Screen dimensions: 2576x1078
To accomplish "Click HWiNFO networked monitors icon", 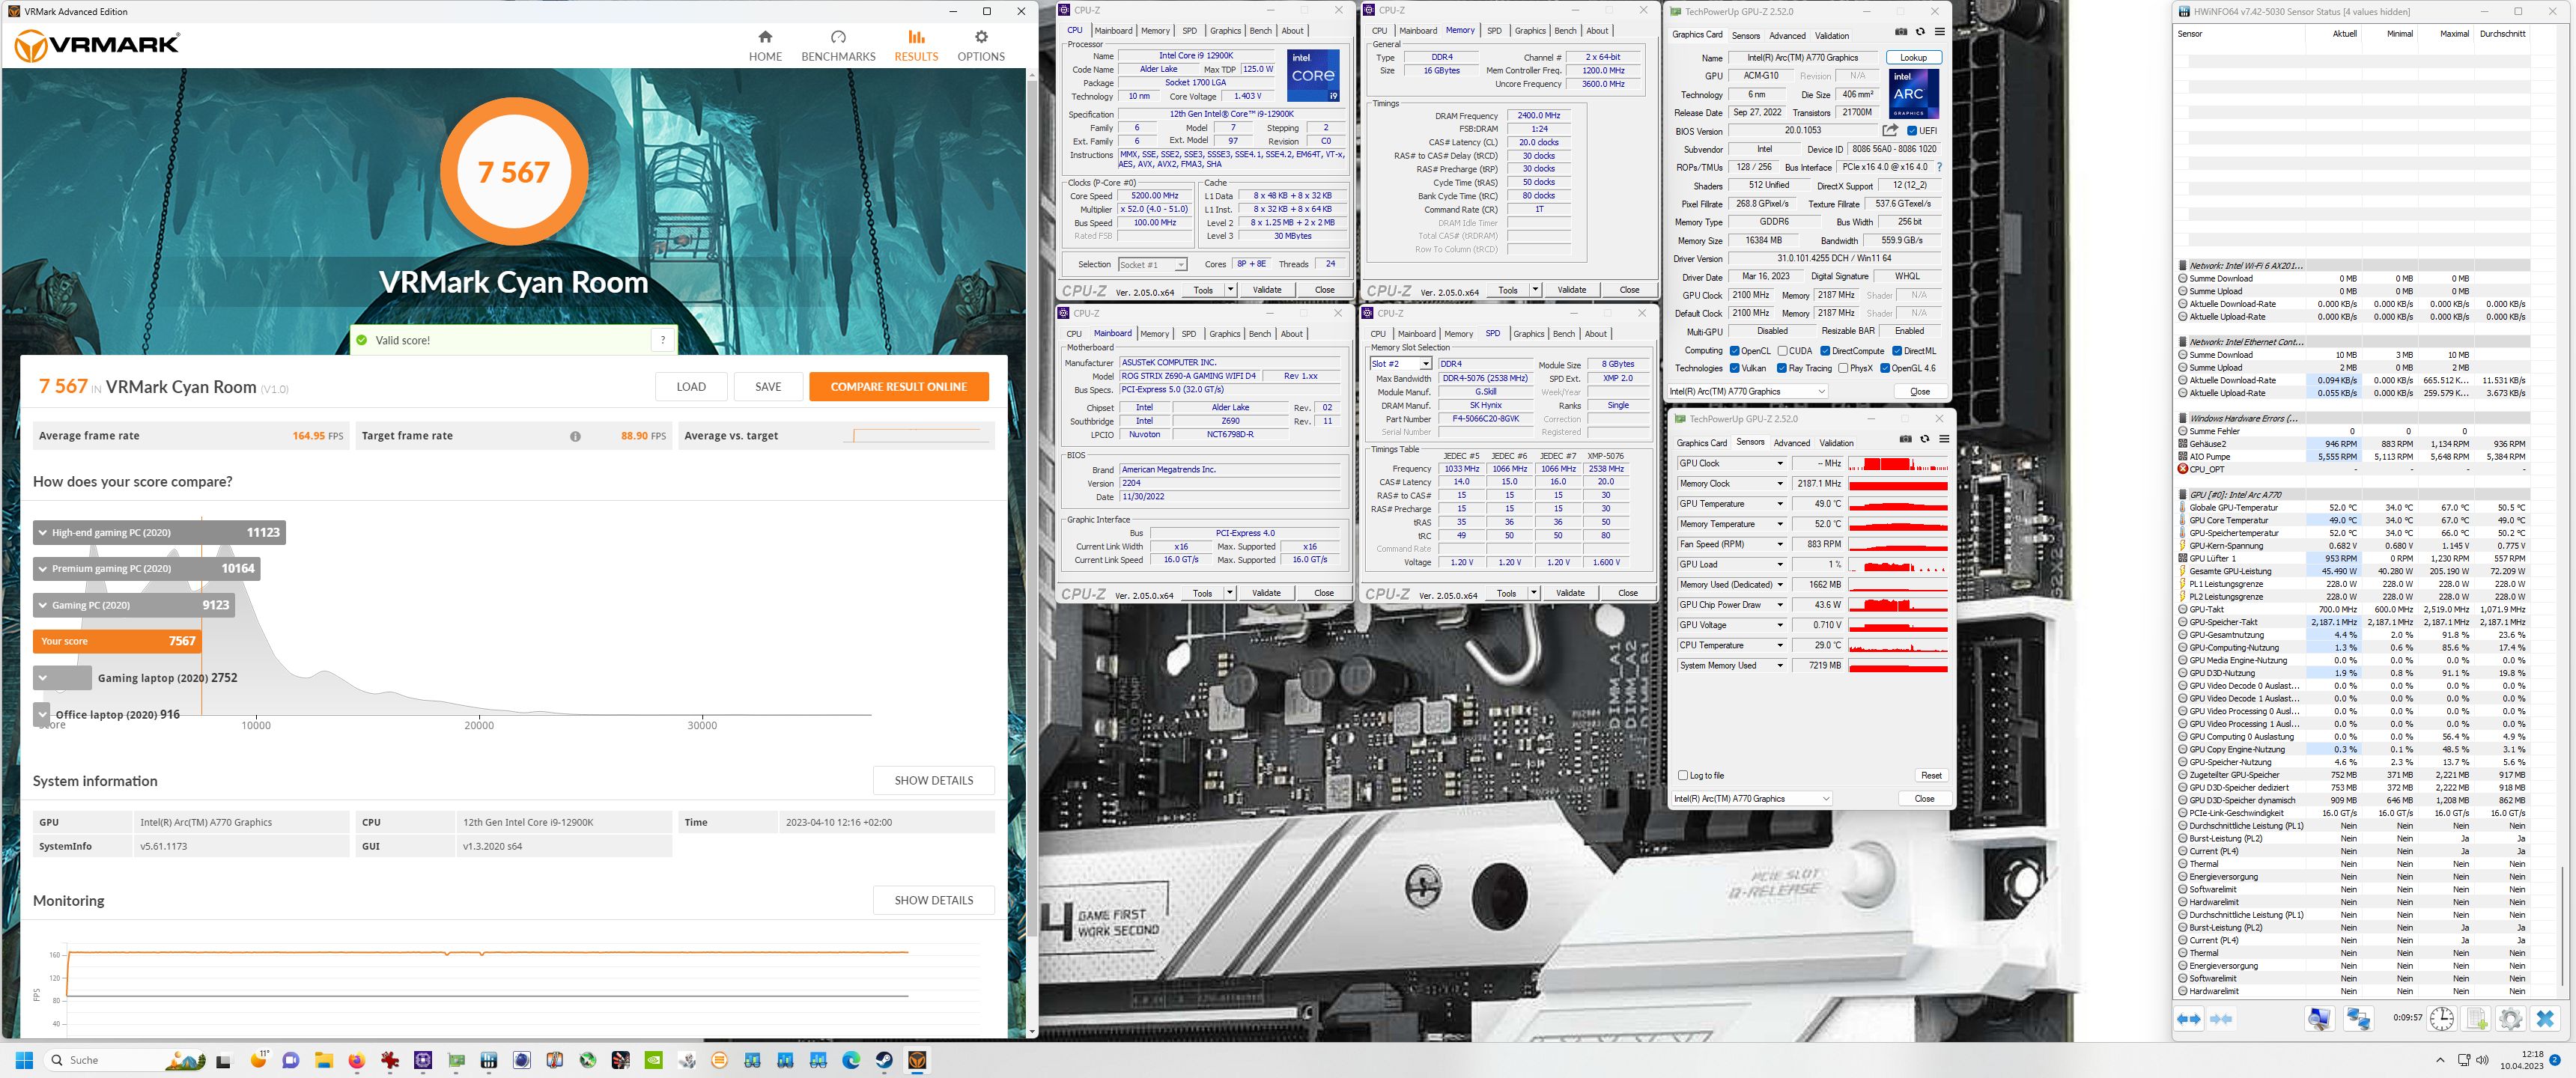I will 2358,1019.
